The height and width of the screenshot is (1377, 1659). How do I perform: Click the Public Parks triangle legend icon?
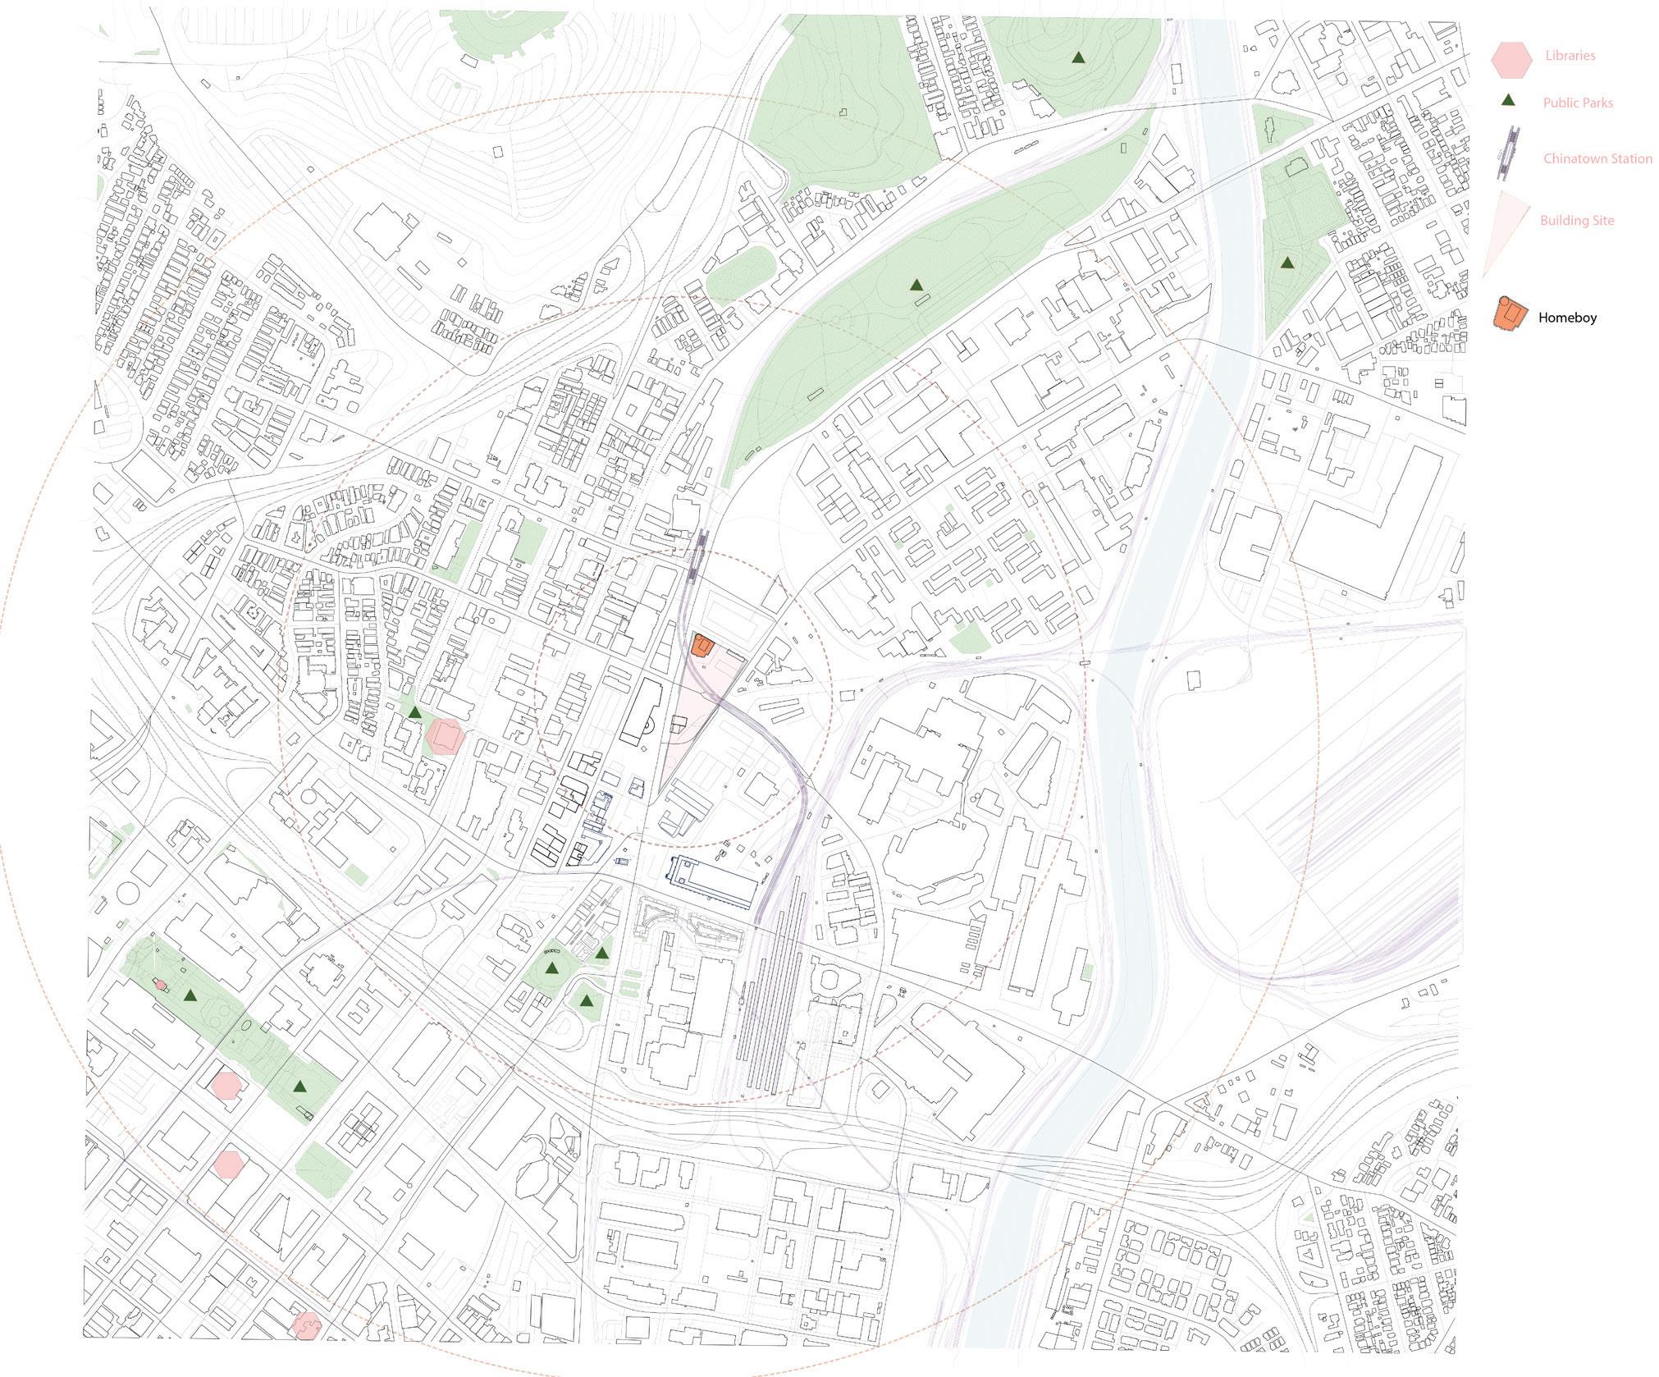(1507, 101)
